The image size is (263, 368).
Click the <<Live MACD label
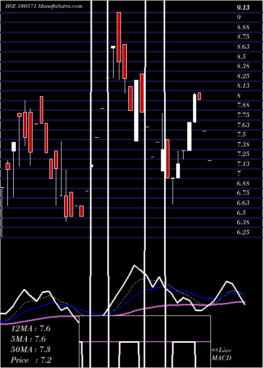221,354
